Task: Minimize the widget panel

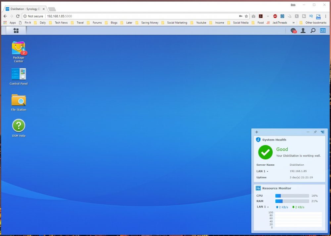Action: click(x=308, y=132)
